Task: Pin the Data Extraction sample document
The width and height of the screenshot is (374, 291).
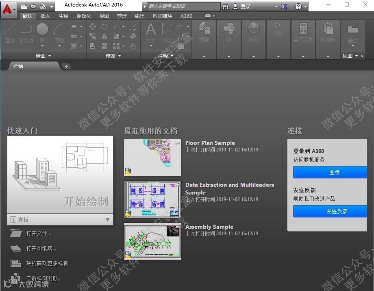Action: point(178,185)
